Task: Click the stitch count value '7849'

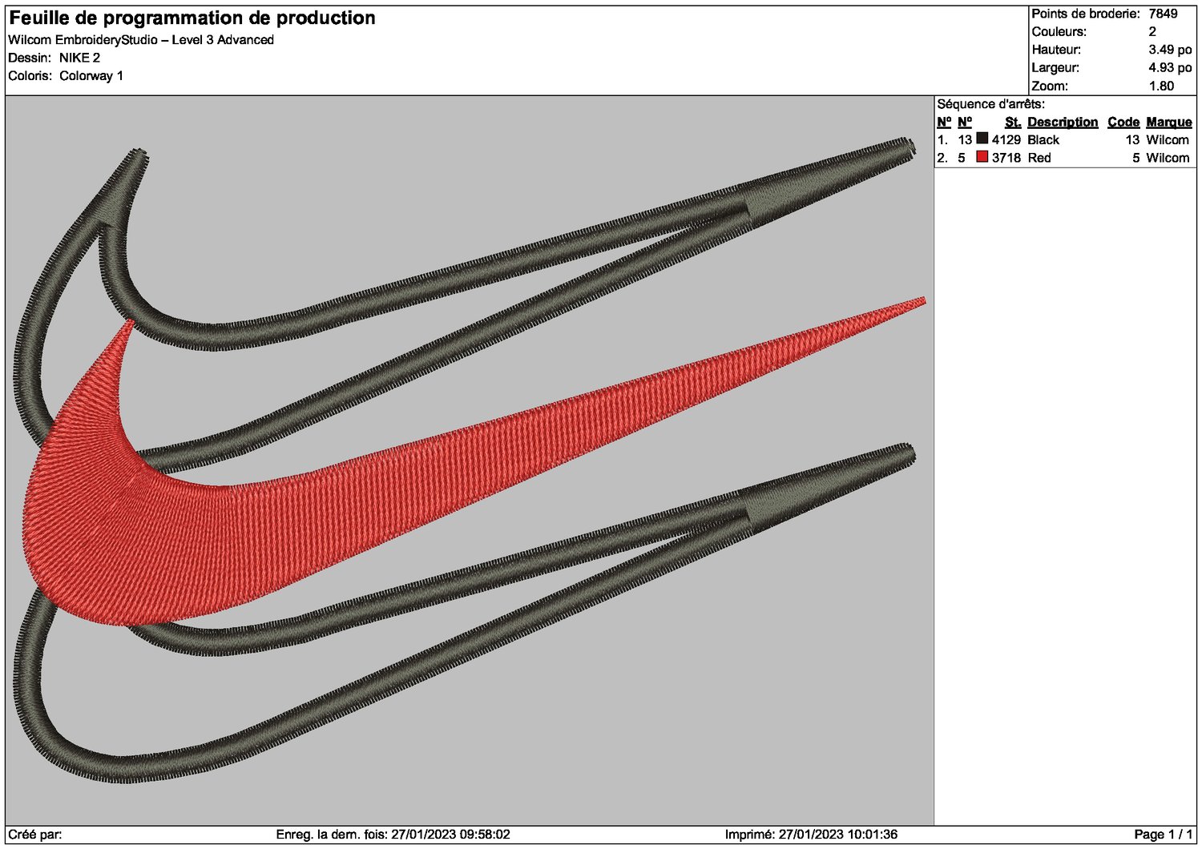Action: pyautogui.click(x=1163, y=14)
